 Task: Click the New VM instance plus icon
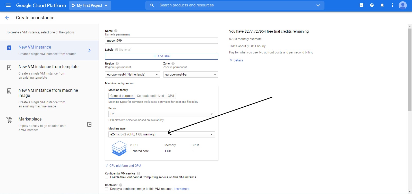[x=9, y=48]
